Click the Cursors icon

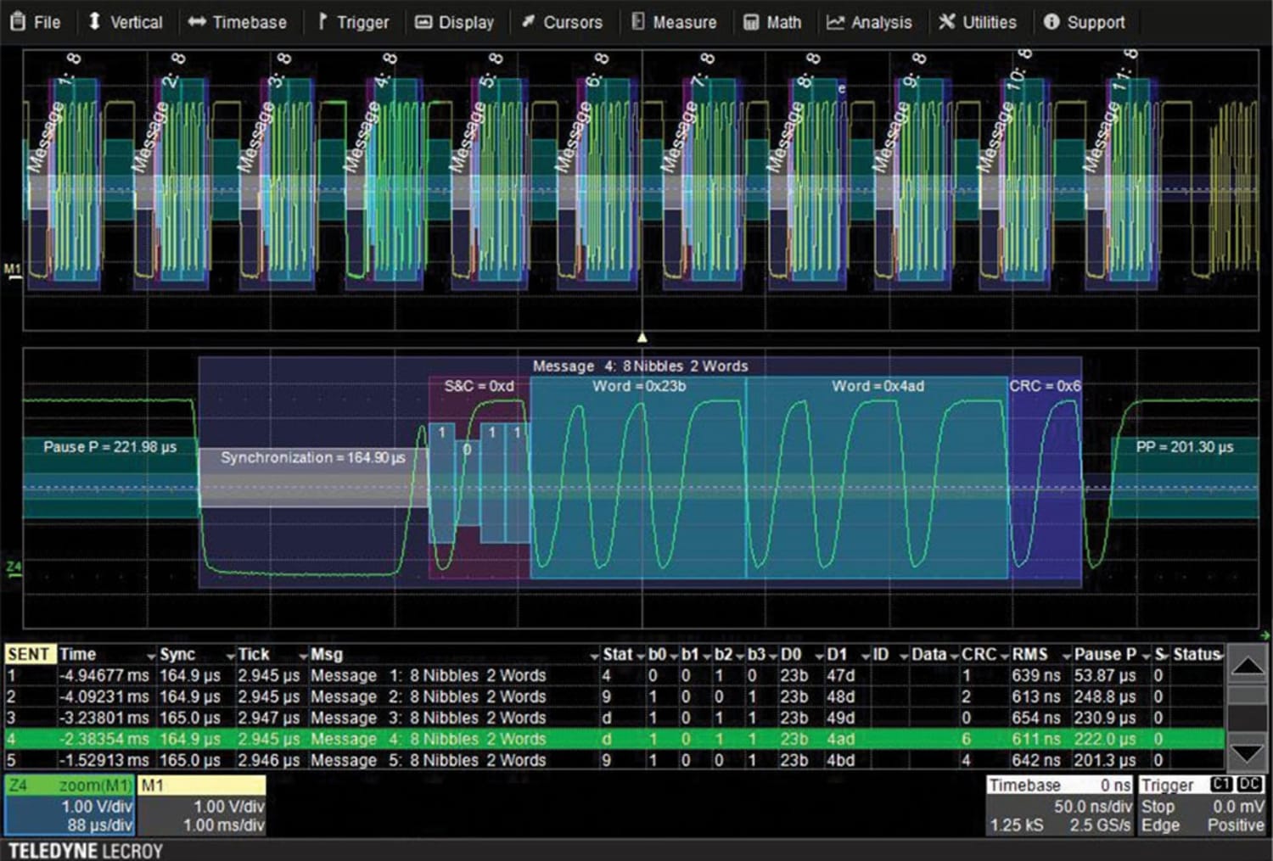pyautogui.click(x=528, y=22)
